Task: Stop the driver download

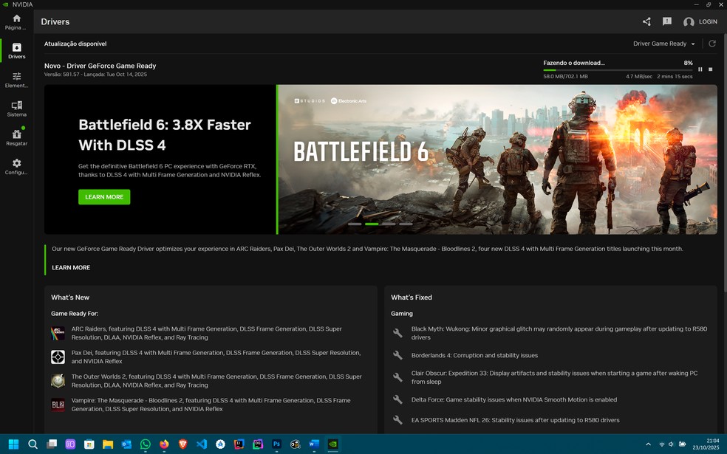Action: tap(711, 69)
